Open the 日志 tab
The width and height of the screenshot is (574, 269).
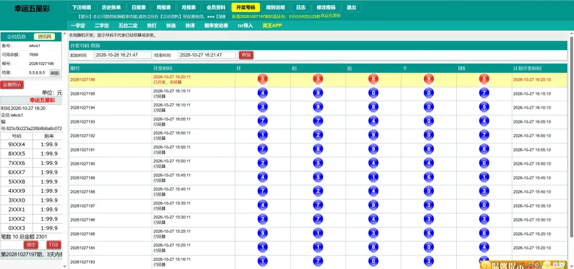301,7
